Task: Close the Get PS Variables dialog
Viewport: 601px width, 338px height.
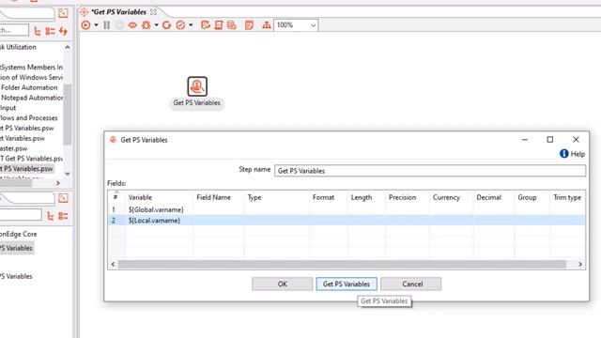Action: [x=576, y=140]
